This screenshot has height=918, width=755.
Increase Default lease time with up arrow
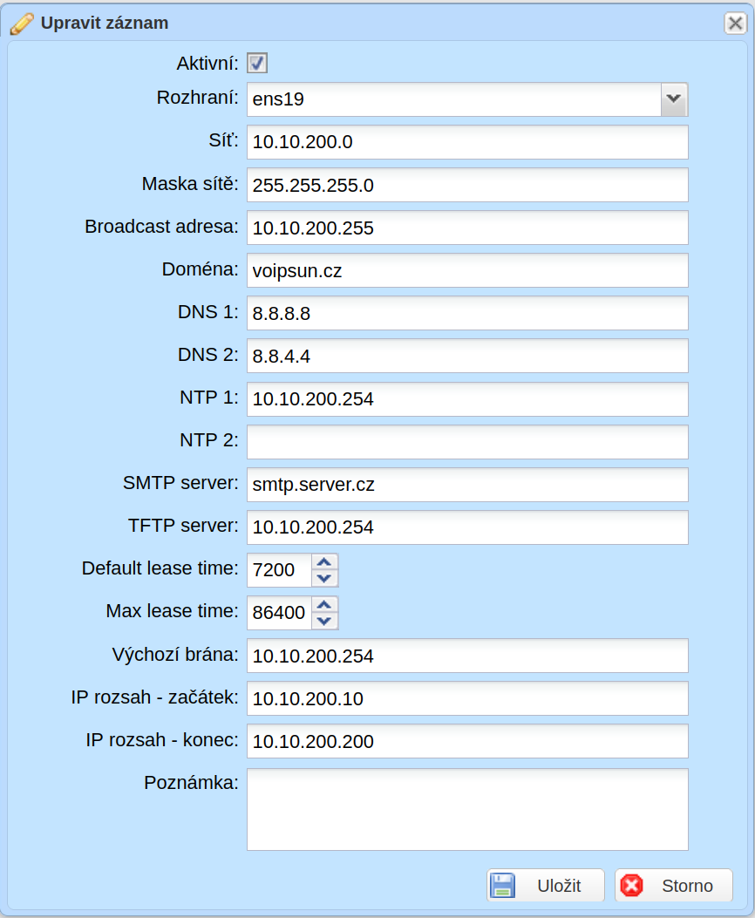coord(325,562)
